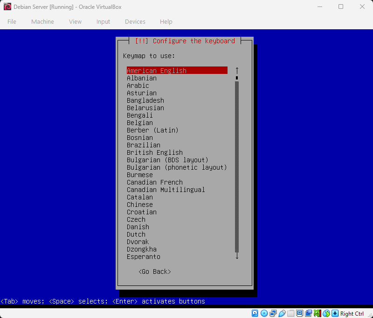Open the shared folders status icon

click(291, 313)
